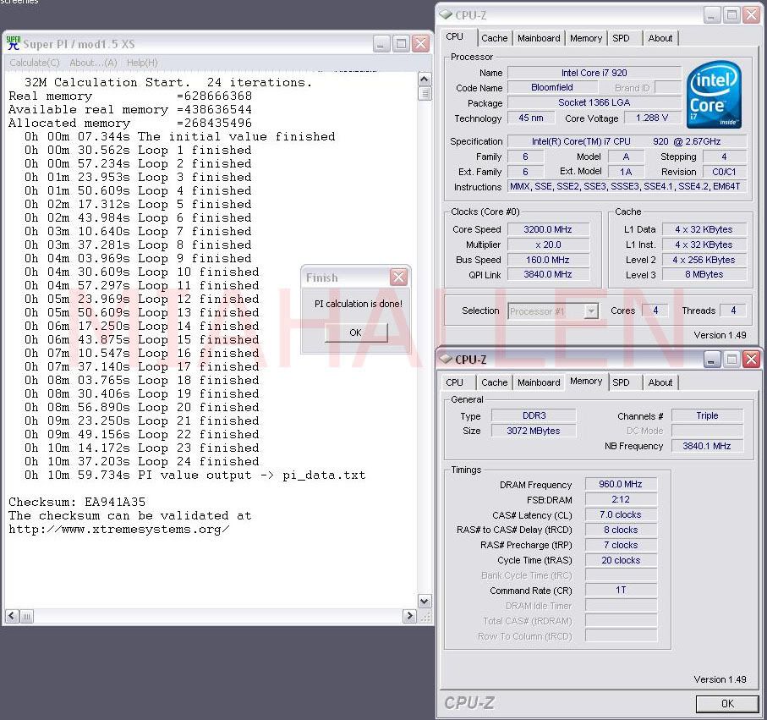Click the CPU-Z icon in Memory window title bar
The image size is (767, 720).
point(445,359)
